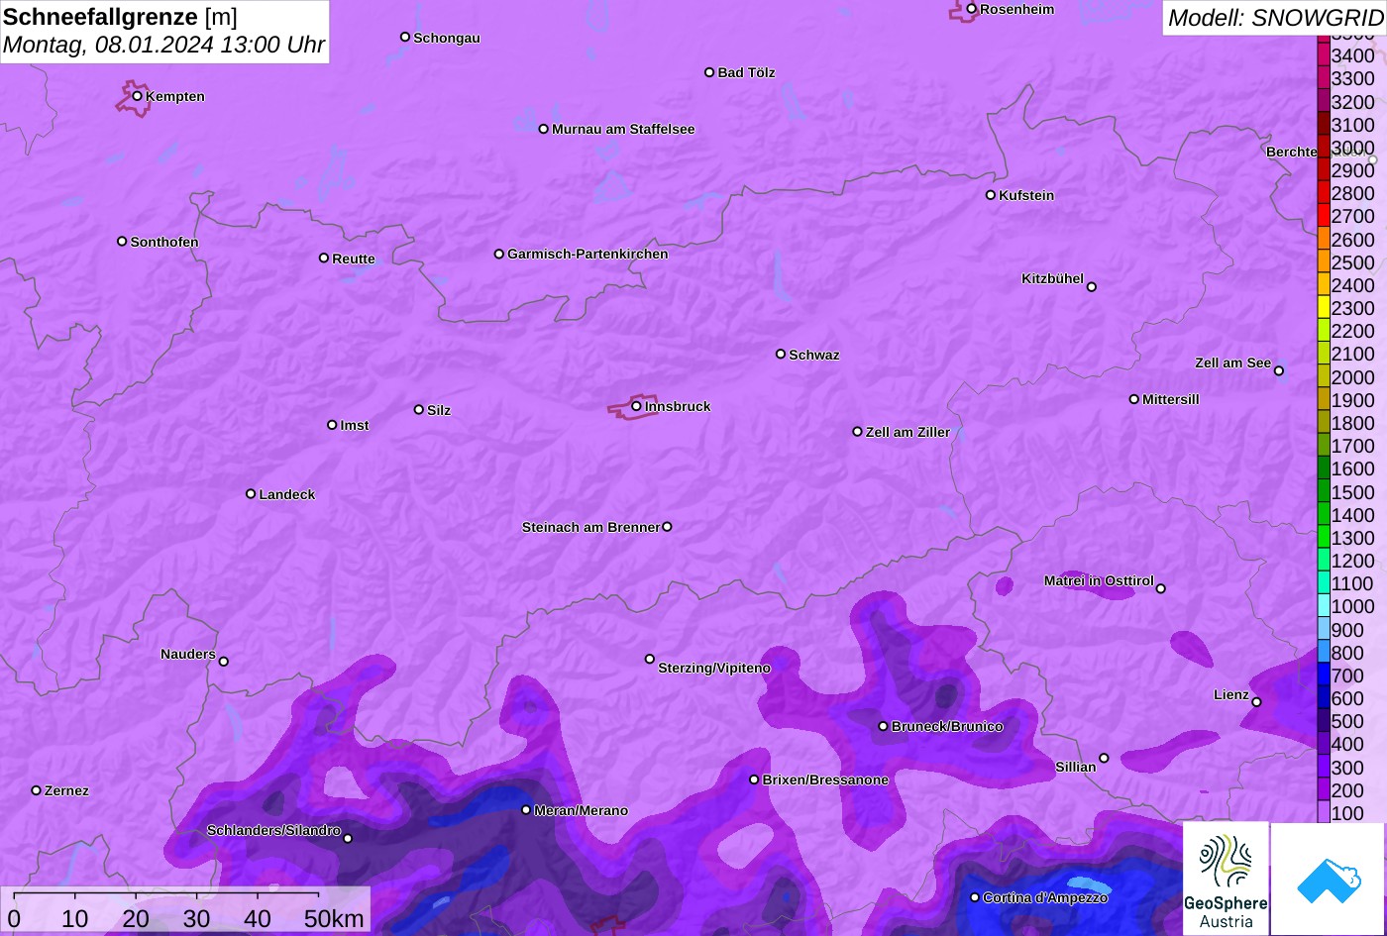The height and width of the screenshot is (936, 1387).
Task: Pick the light violet legend swatch for 100
Action: tap(1324, 812)
